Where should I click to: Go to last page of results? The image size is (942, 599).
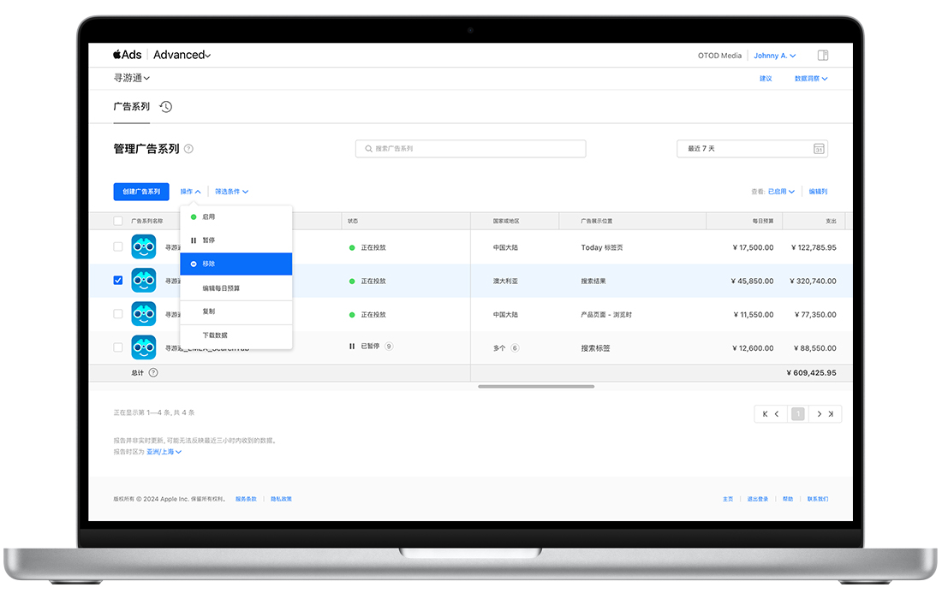point(831,414)
